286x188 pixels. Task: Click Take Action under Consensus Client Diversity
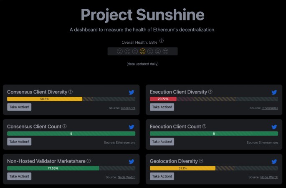(19, 107)
